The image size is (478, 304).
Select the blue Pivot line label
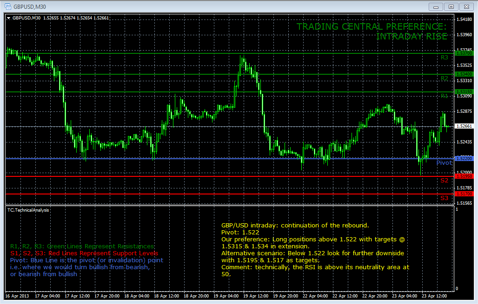click(444, 163)
